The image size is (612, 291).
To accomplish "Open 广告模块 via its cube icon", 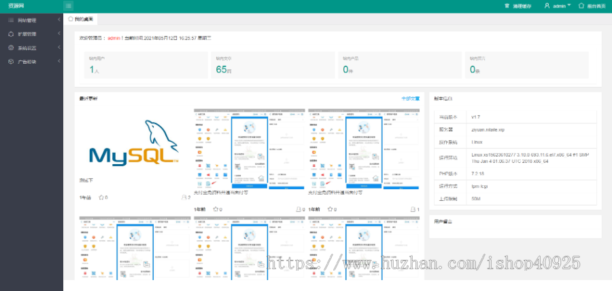I will click(11, 62).
